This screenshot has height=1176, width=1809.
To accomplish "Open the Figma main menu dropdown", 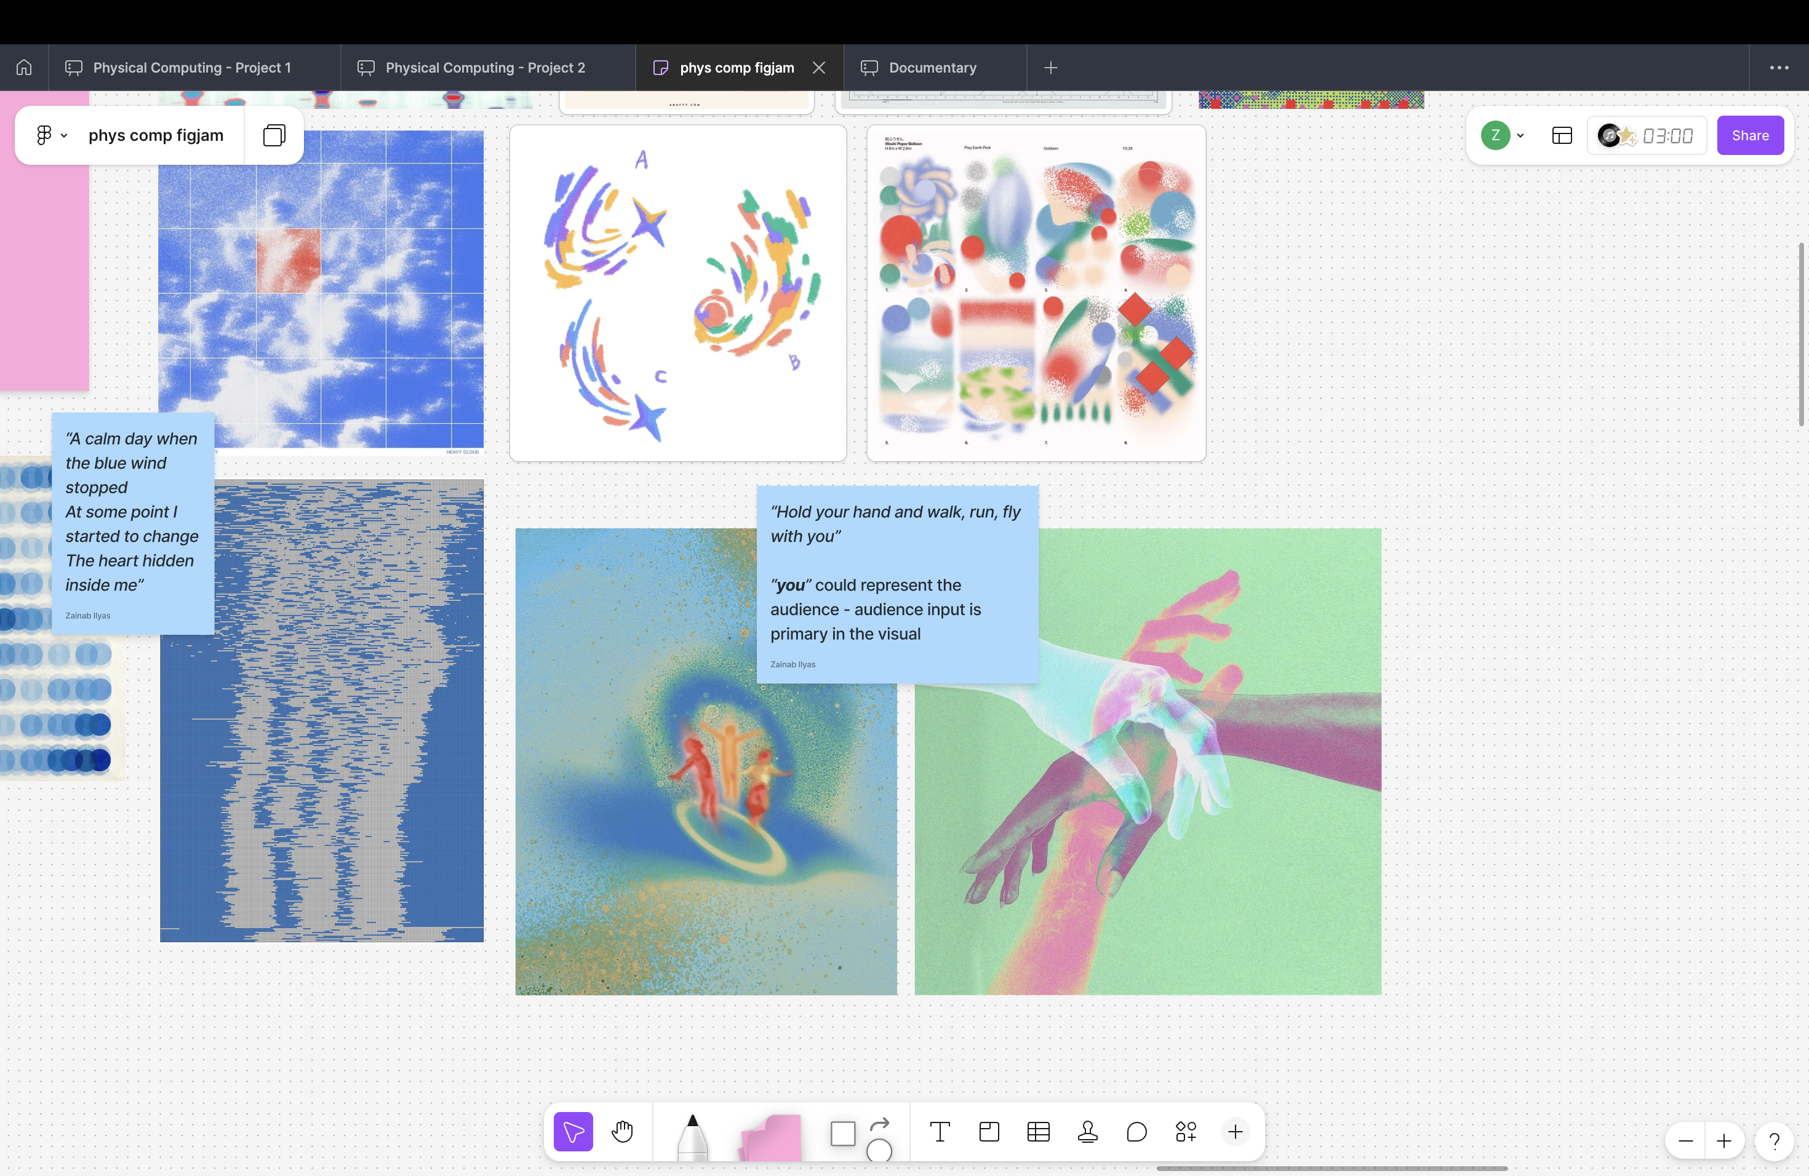I will click(x=51, y=135).
